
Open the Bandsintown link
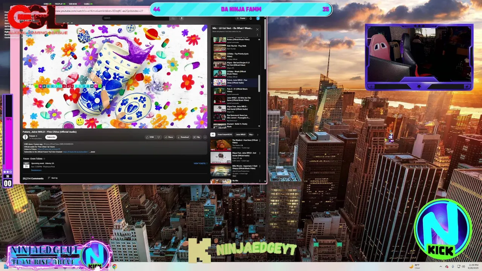(x=37, y=170)
